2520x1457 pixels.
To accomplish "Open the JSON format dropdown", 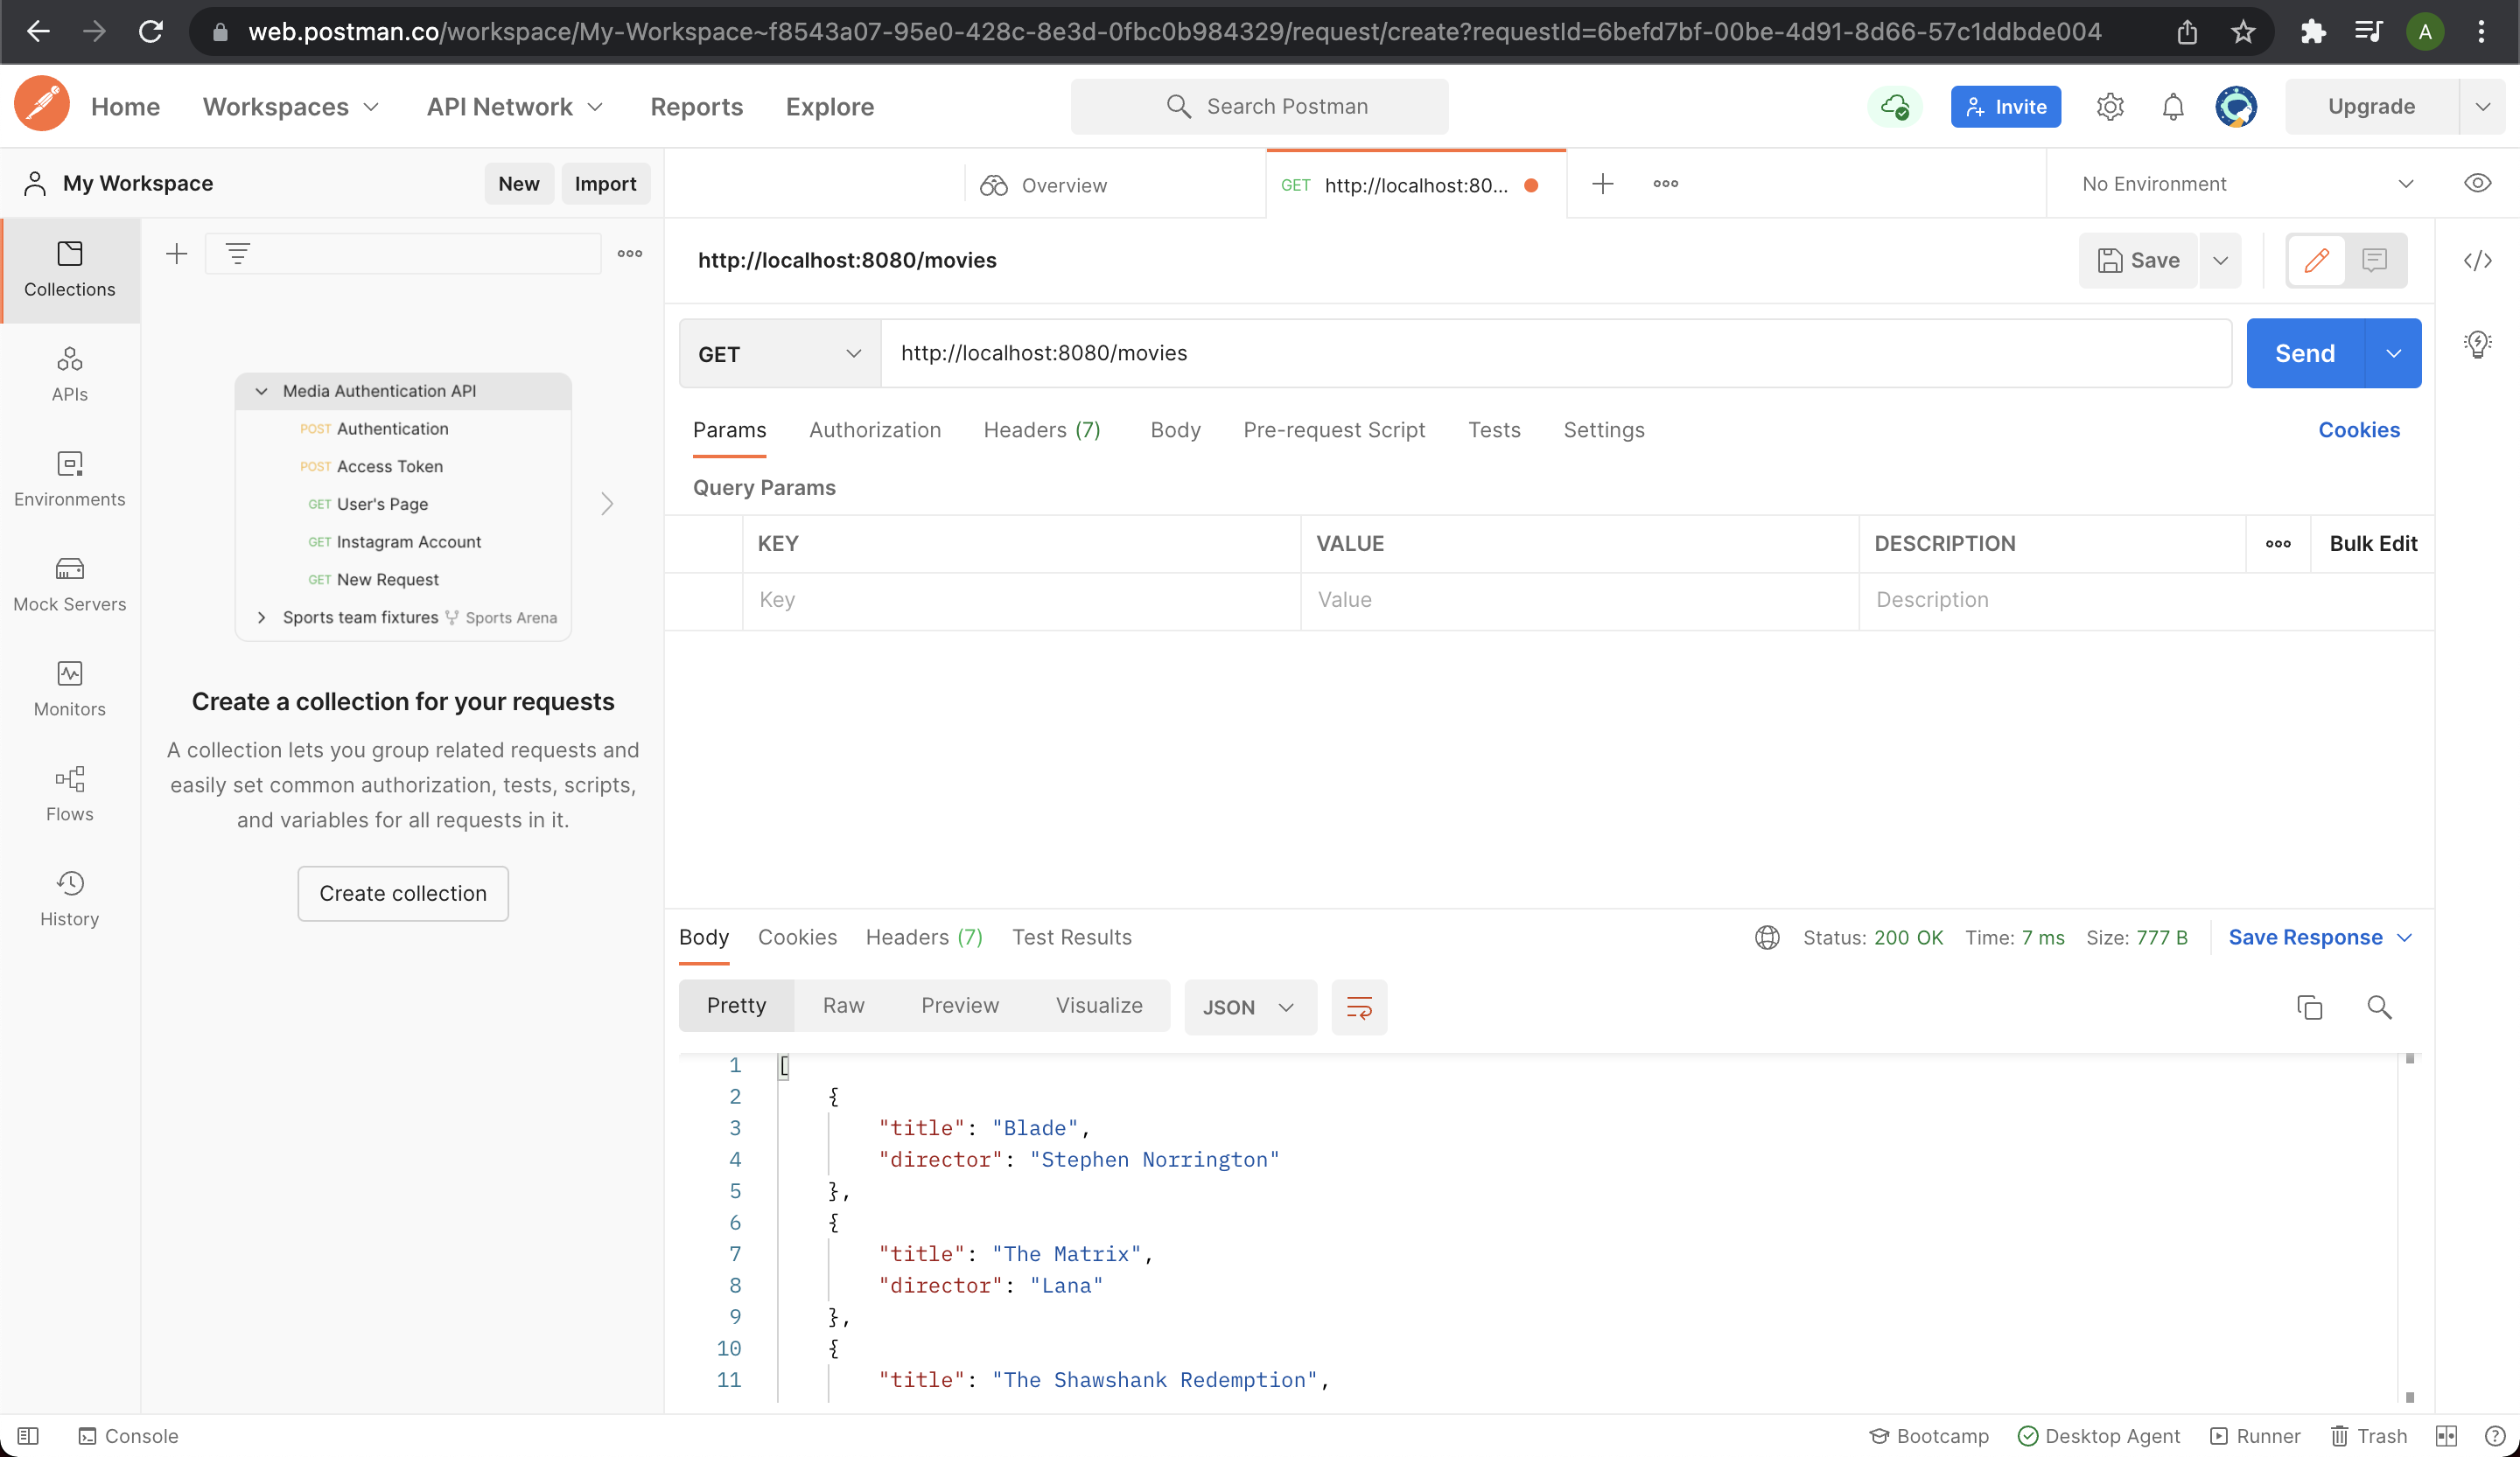I will tap(1249, 1007).
